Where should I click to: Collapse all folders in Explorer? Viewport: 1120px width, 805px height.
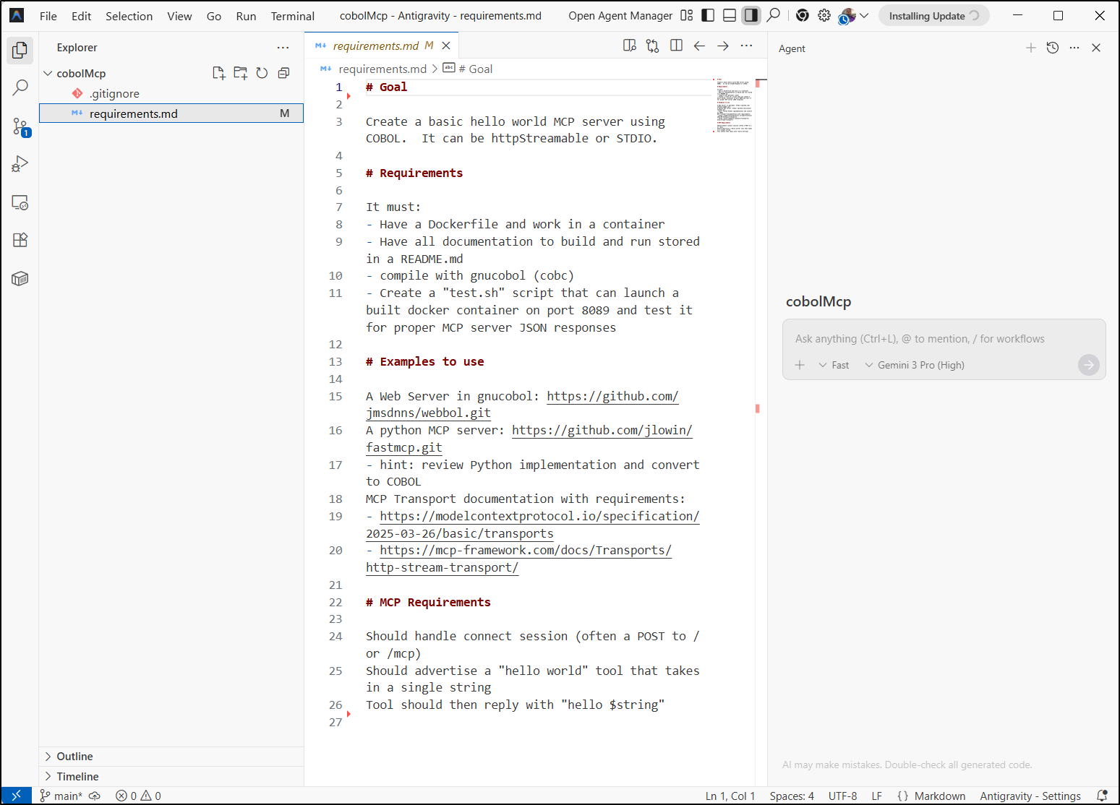[x=283, y=73]
